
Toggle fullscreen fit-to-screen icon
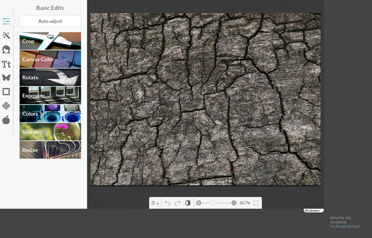click(256, 203)
